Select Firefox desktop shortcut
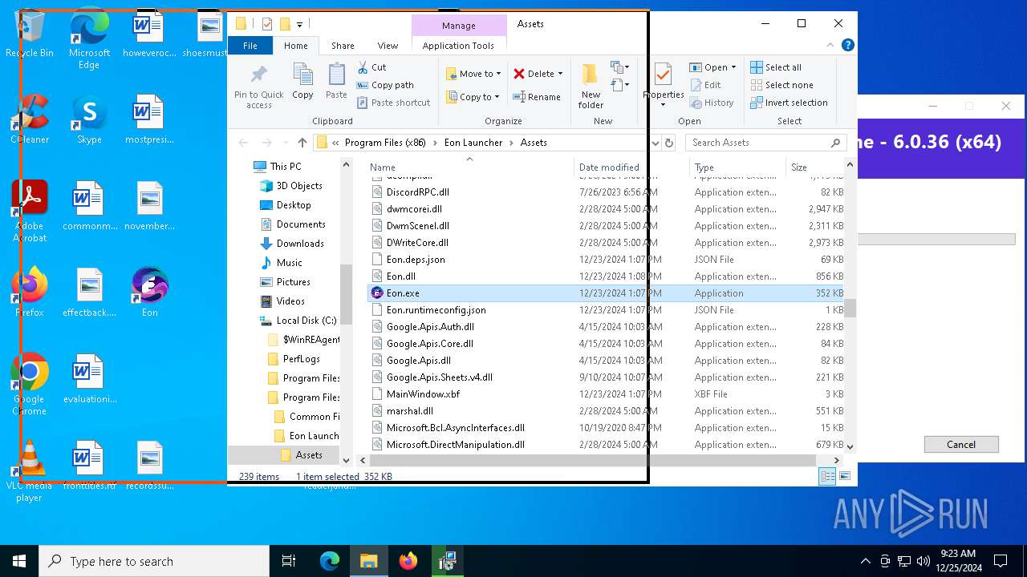The image size is (1027, 577). pyautogui.click(x=30, y=293)
